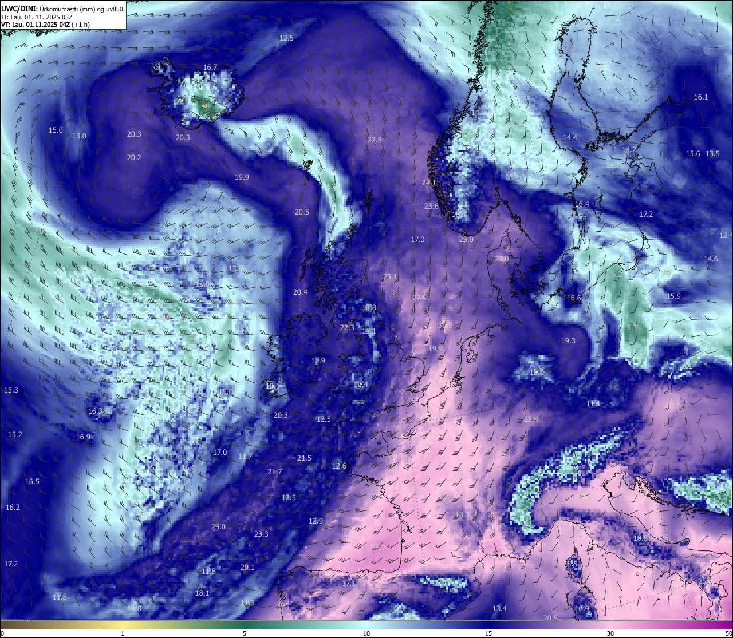Click the 20.4 value label

(300, 292)
